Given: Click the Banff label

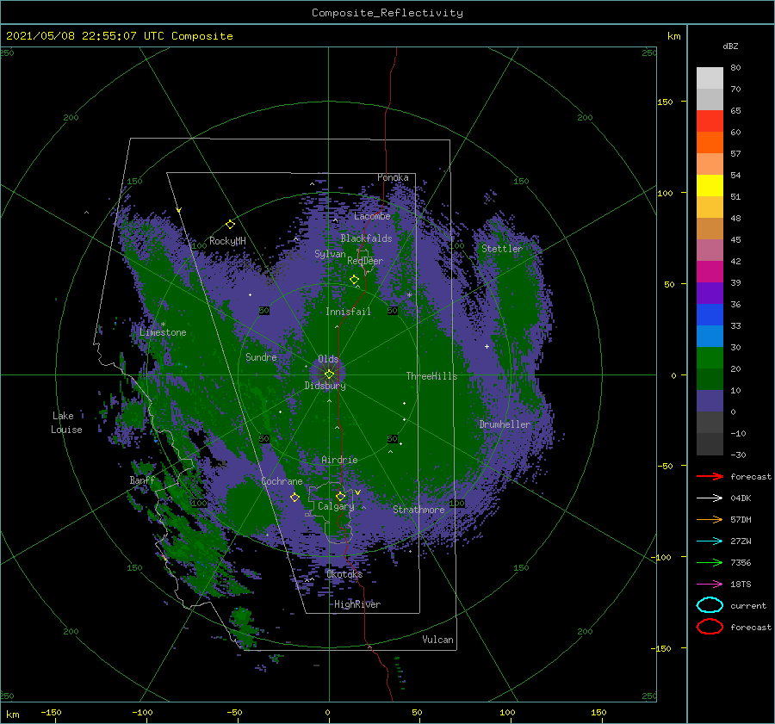Looking at the screenshot, I should coord(142,480).
